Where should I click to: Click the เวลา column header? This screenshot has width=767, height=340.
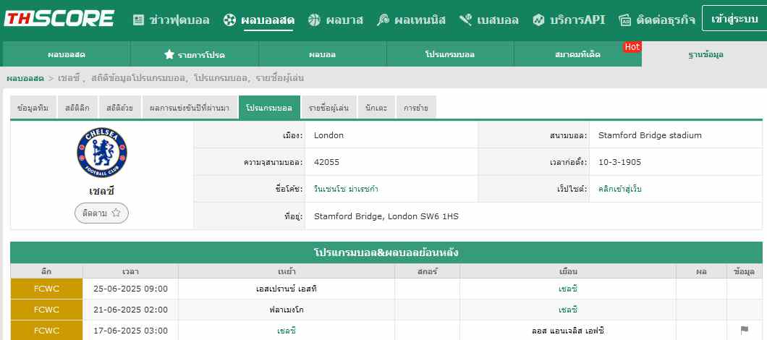[x=130, y=271]
